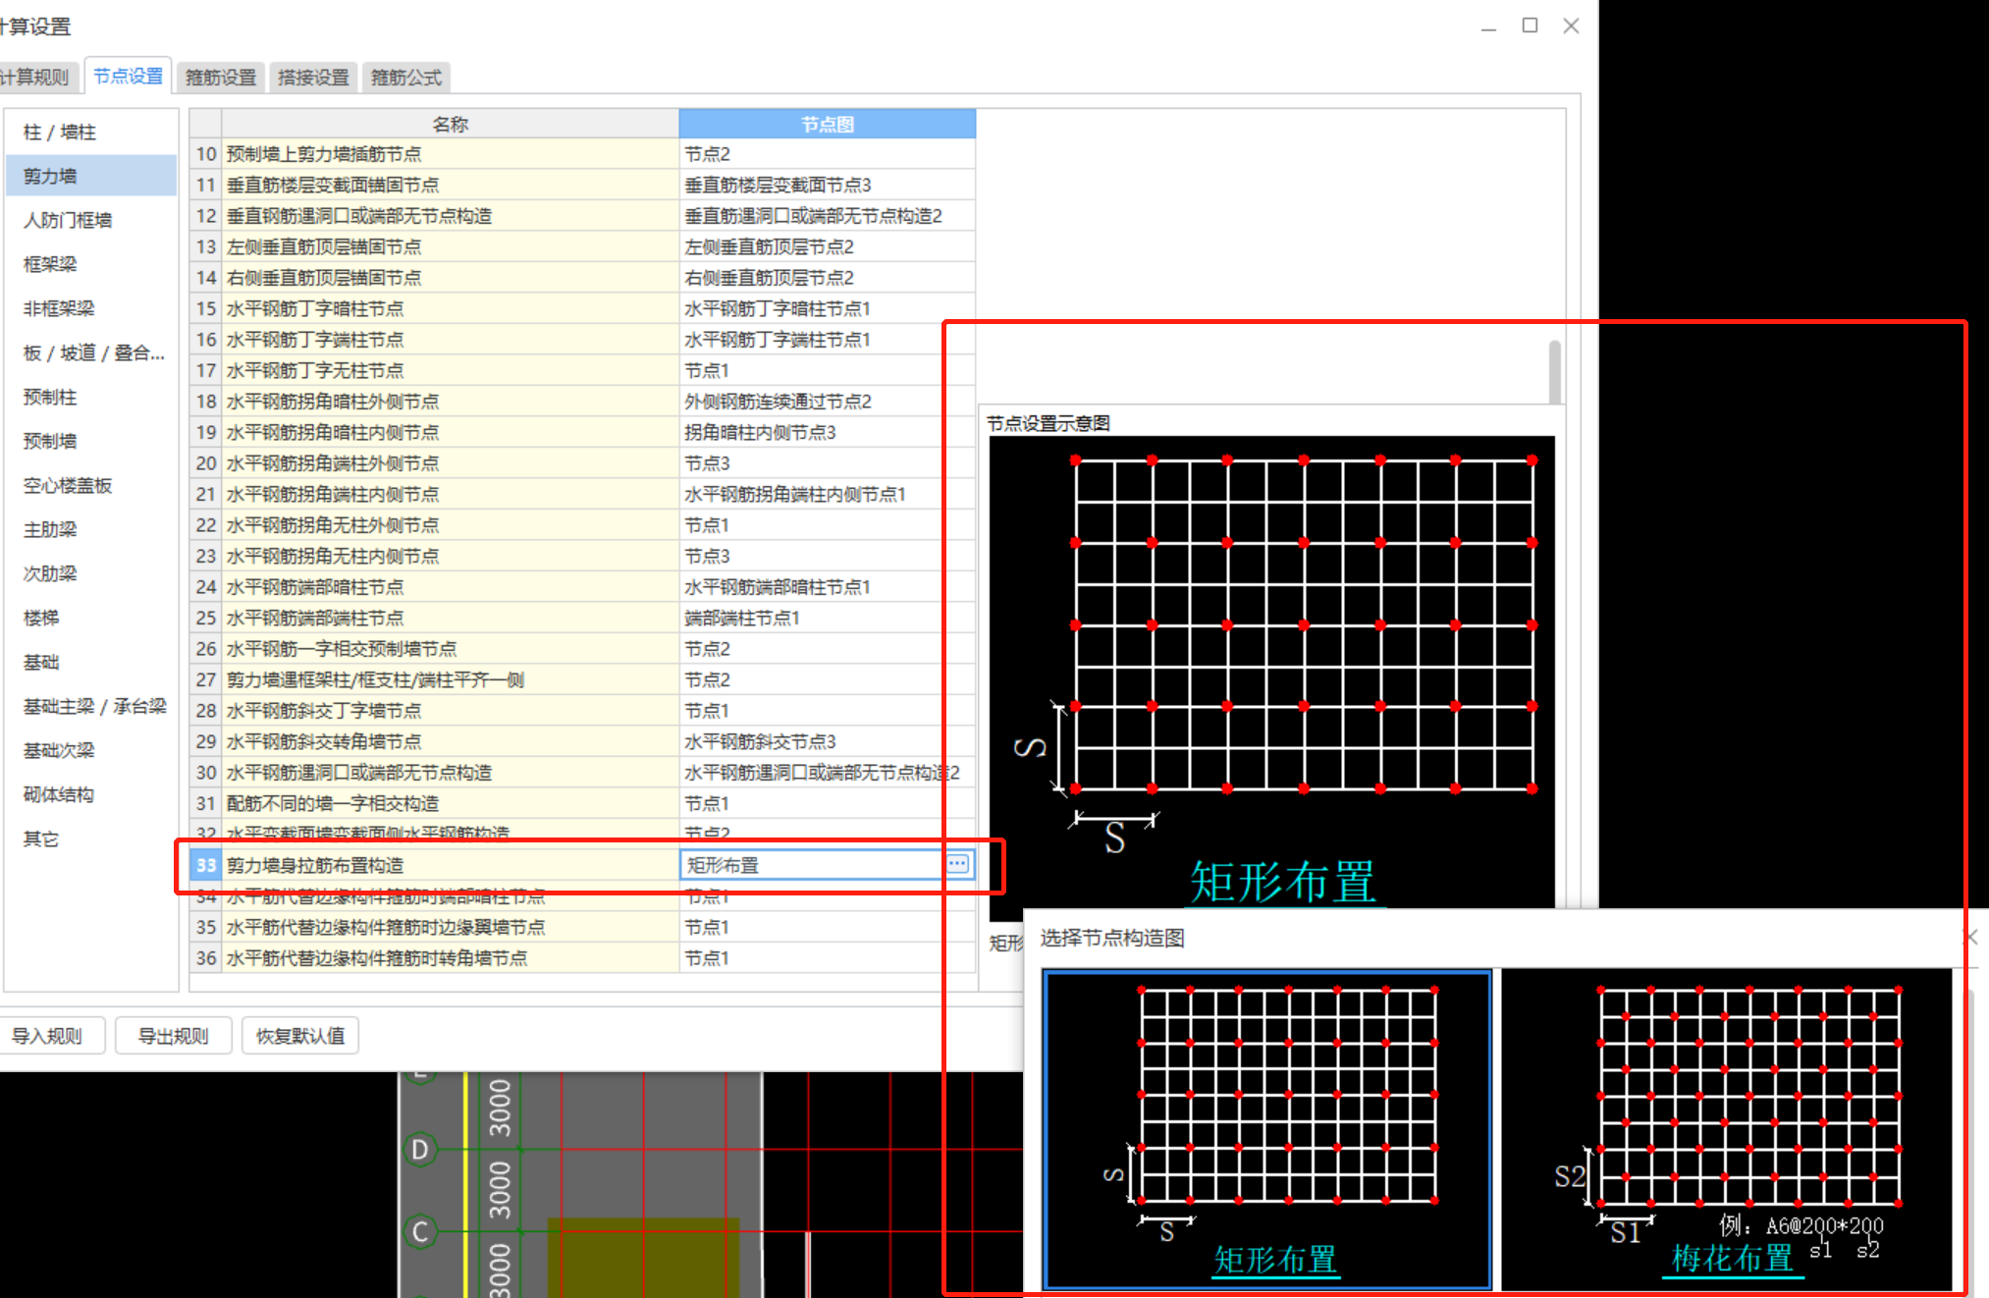This screenshot has width=1989, height=1298.
Task: Select 基础主梁 / 承台梁 category
Action: click(90, 706)
